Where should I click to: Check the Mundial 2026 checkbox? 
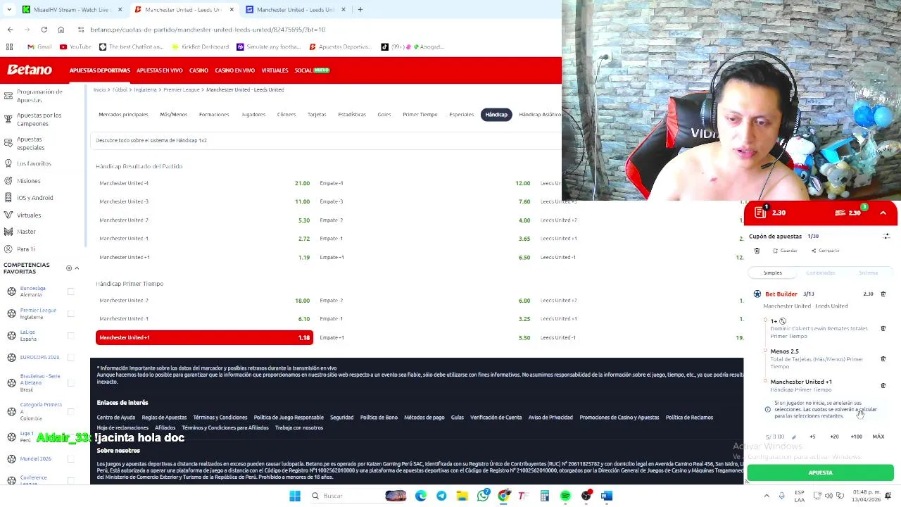click(x=70, y=458)
